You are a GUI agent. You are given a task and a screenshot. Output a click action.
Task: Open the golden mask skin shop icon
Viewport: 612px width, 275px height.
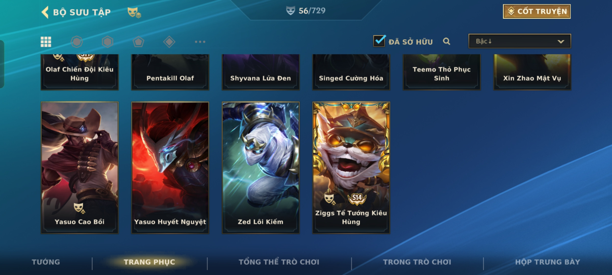point(134,12)
